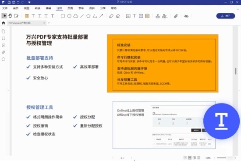Select the arrow drawing tool

tap(101, 16)
